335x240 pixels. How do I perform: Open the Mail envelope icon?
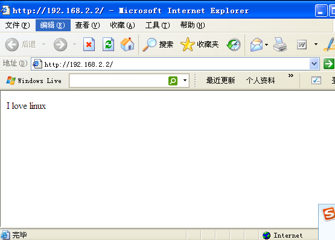coord(257,45)
